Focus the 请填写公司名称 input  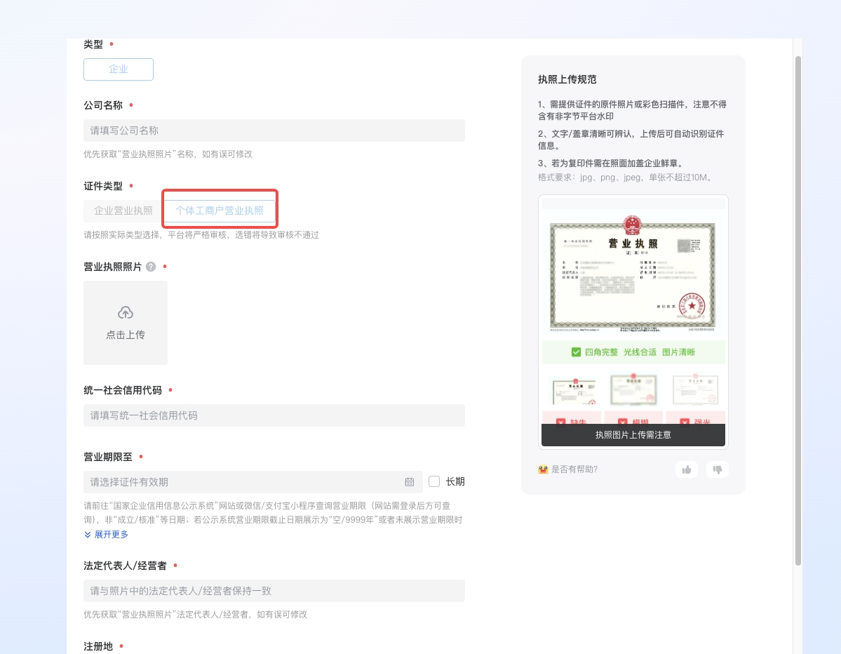(274, 131)
